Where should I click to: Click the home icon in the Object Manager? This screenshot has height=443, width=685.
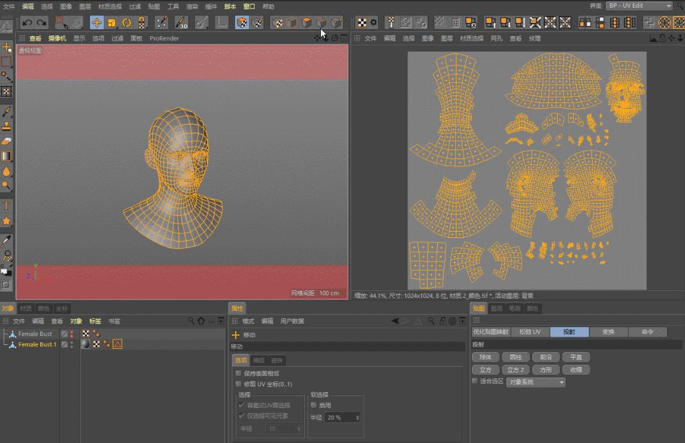pyautogui.click(x=201, y=321)
